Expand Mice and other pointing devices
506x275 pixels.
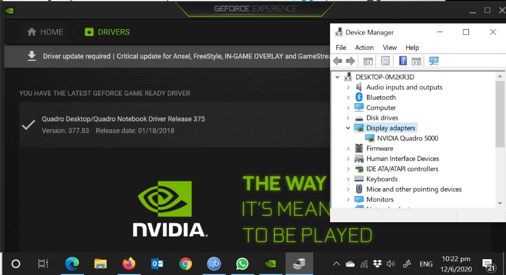pos(348,189)
